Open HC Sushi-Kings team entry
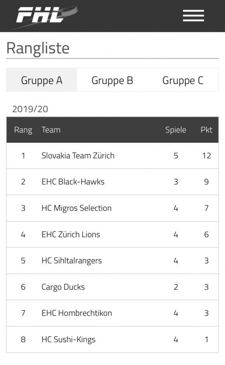This screenshot has width=225, height=365. (x=68, y=339)
